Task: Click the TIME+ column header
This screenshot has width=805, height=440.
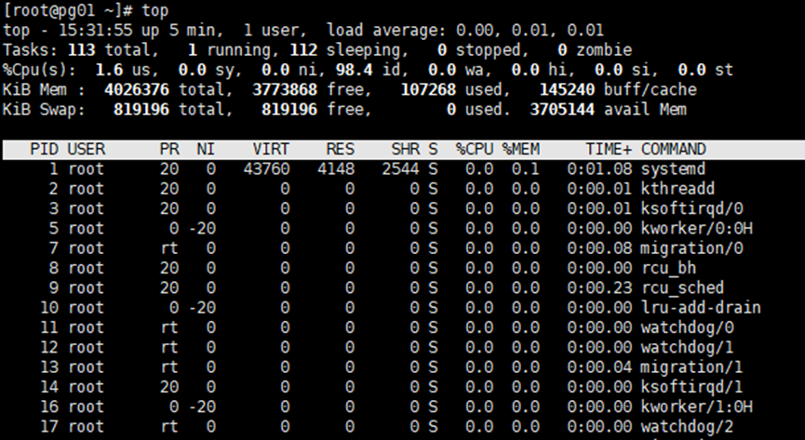Action: [x=609, y=150]
